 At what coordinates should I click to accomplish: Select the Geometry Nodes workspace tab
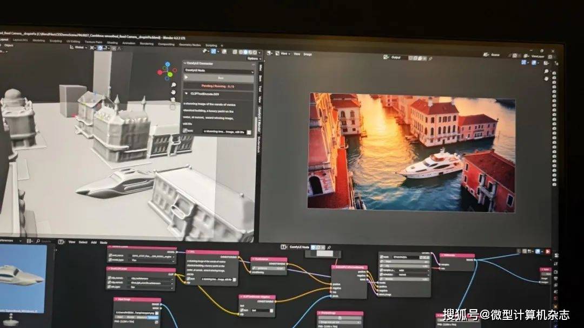point(190,45)
